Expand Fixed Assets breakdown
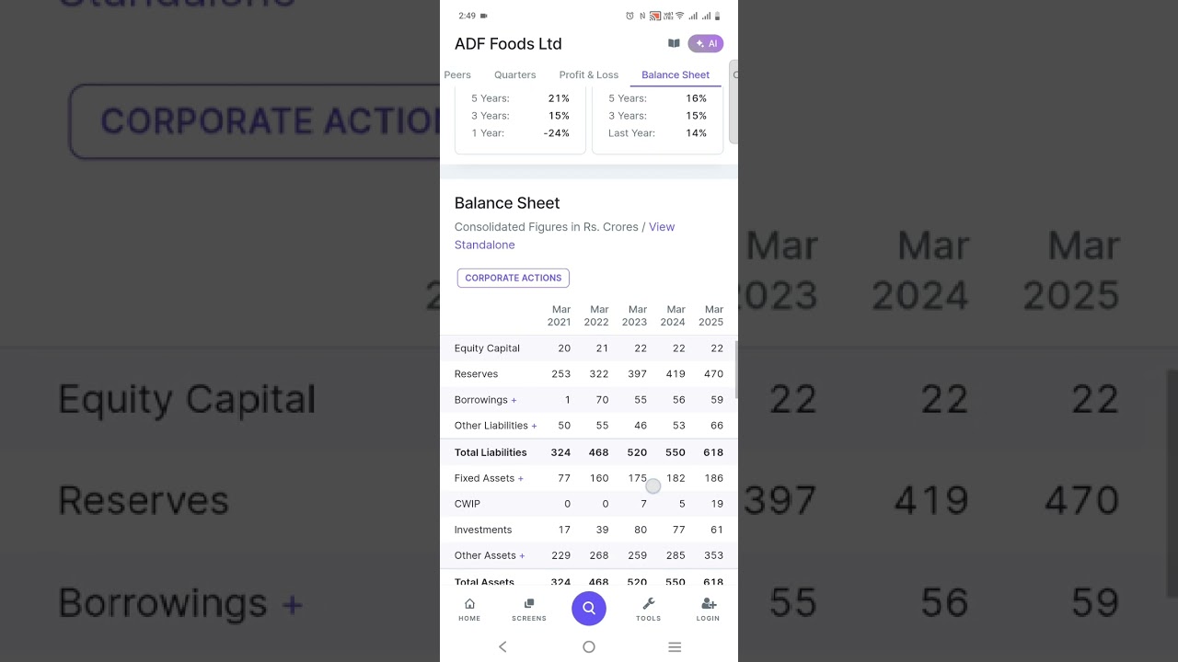1178x662 pixels. [x=520, y=478]
